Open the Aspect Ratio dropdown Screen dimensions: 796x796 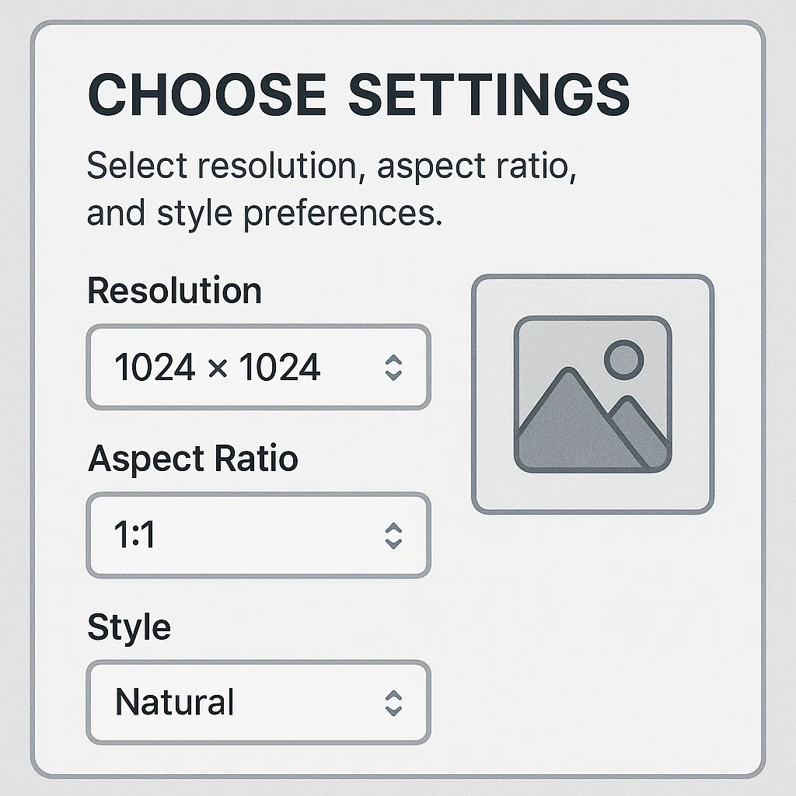click(x=257, y=535)
